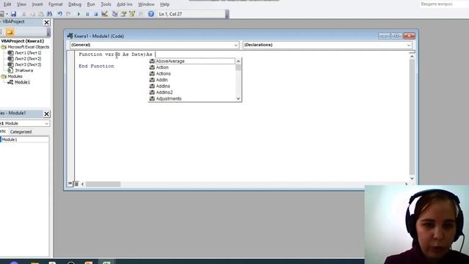Select Лист2 (Лист2) in project tree
The width and height of the screenshot is (469, 264).
28,59
